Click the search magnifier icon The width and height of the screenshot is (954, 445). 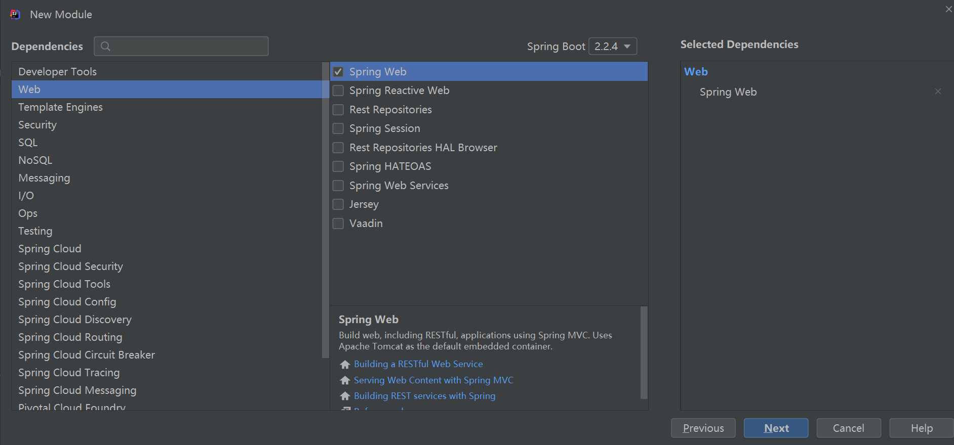tap(105, 47)
